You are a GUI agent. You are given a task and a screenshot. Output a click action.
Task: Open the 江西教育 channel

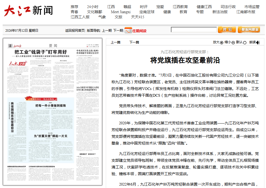click(180, 7)
